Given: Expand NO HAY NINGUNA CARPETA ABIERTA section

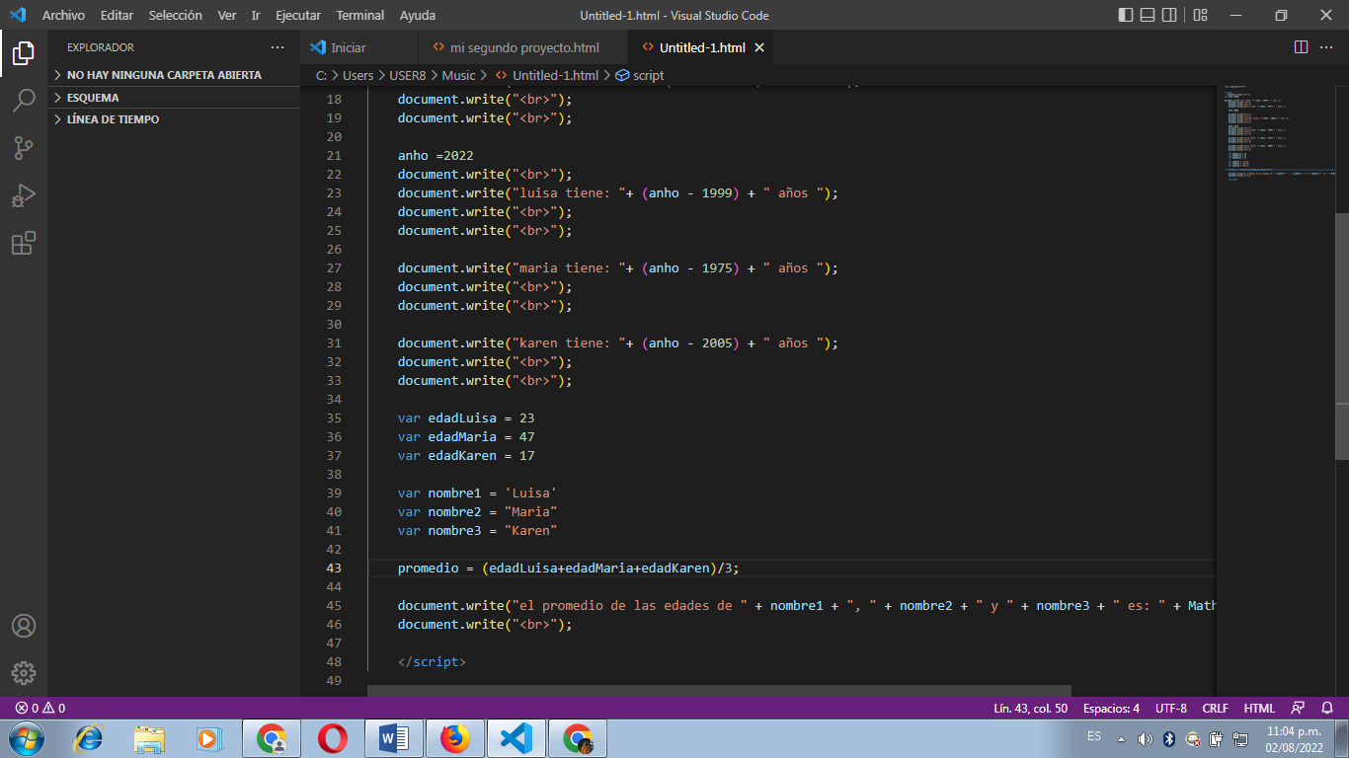Looking at the screenshot, I should tap(174, 75).
